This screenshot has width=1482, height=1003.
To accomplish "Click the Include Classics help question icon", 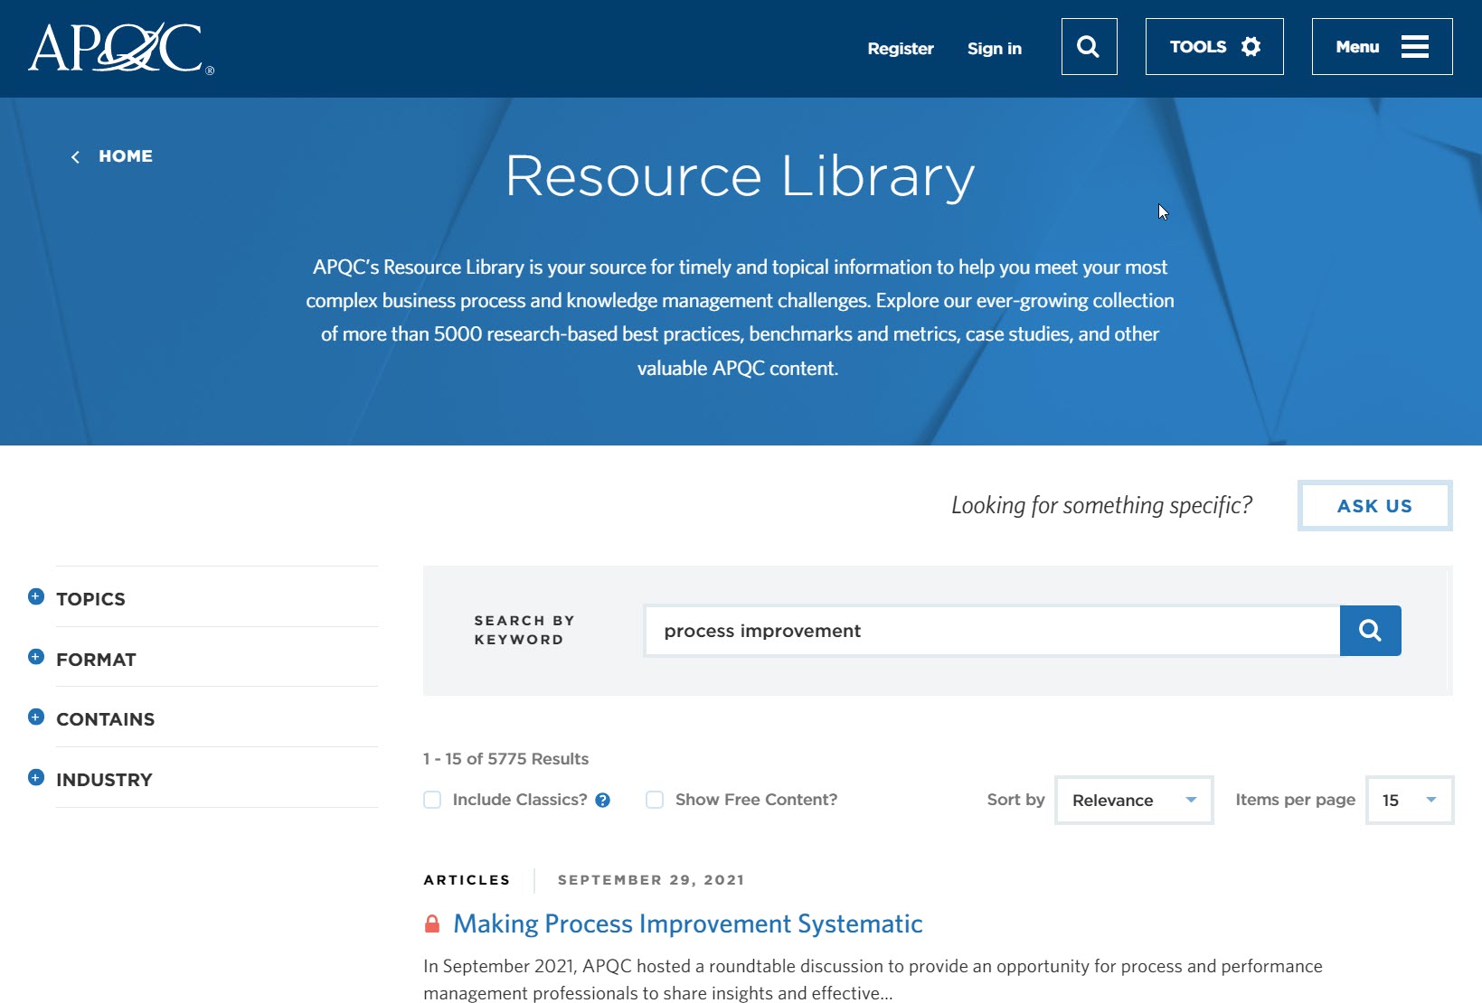I will coord(603,801).
